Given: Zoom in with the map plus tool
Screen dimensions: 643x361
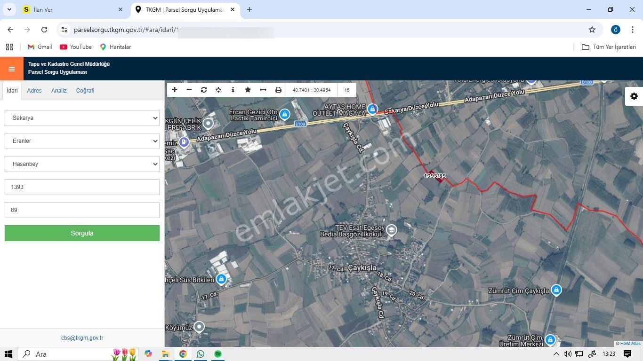Looking at the screenshot, I should tap(175, 90).
